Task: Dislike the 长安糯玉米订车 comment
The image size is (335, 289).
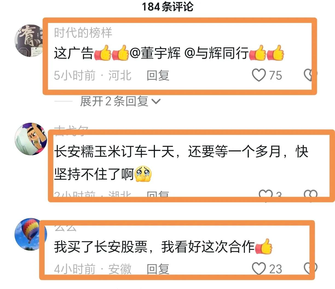Action: [311, 194]
